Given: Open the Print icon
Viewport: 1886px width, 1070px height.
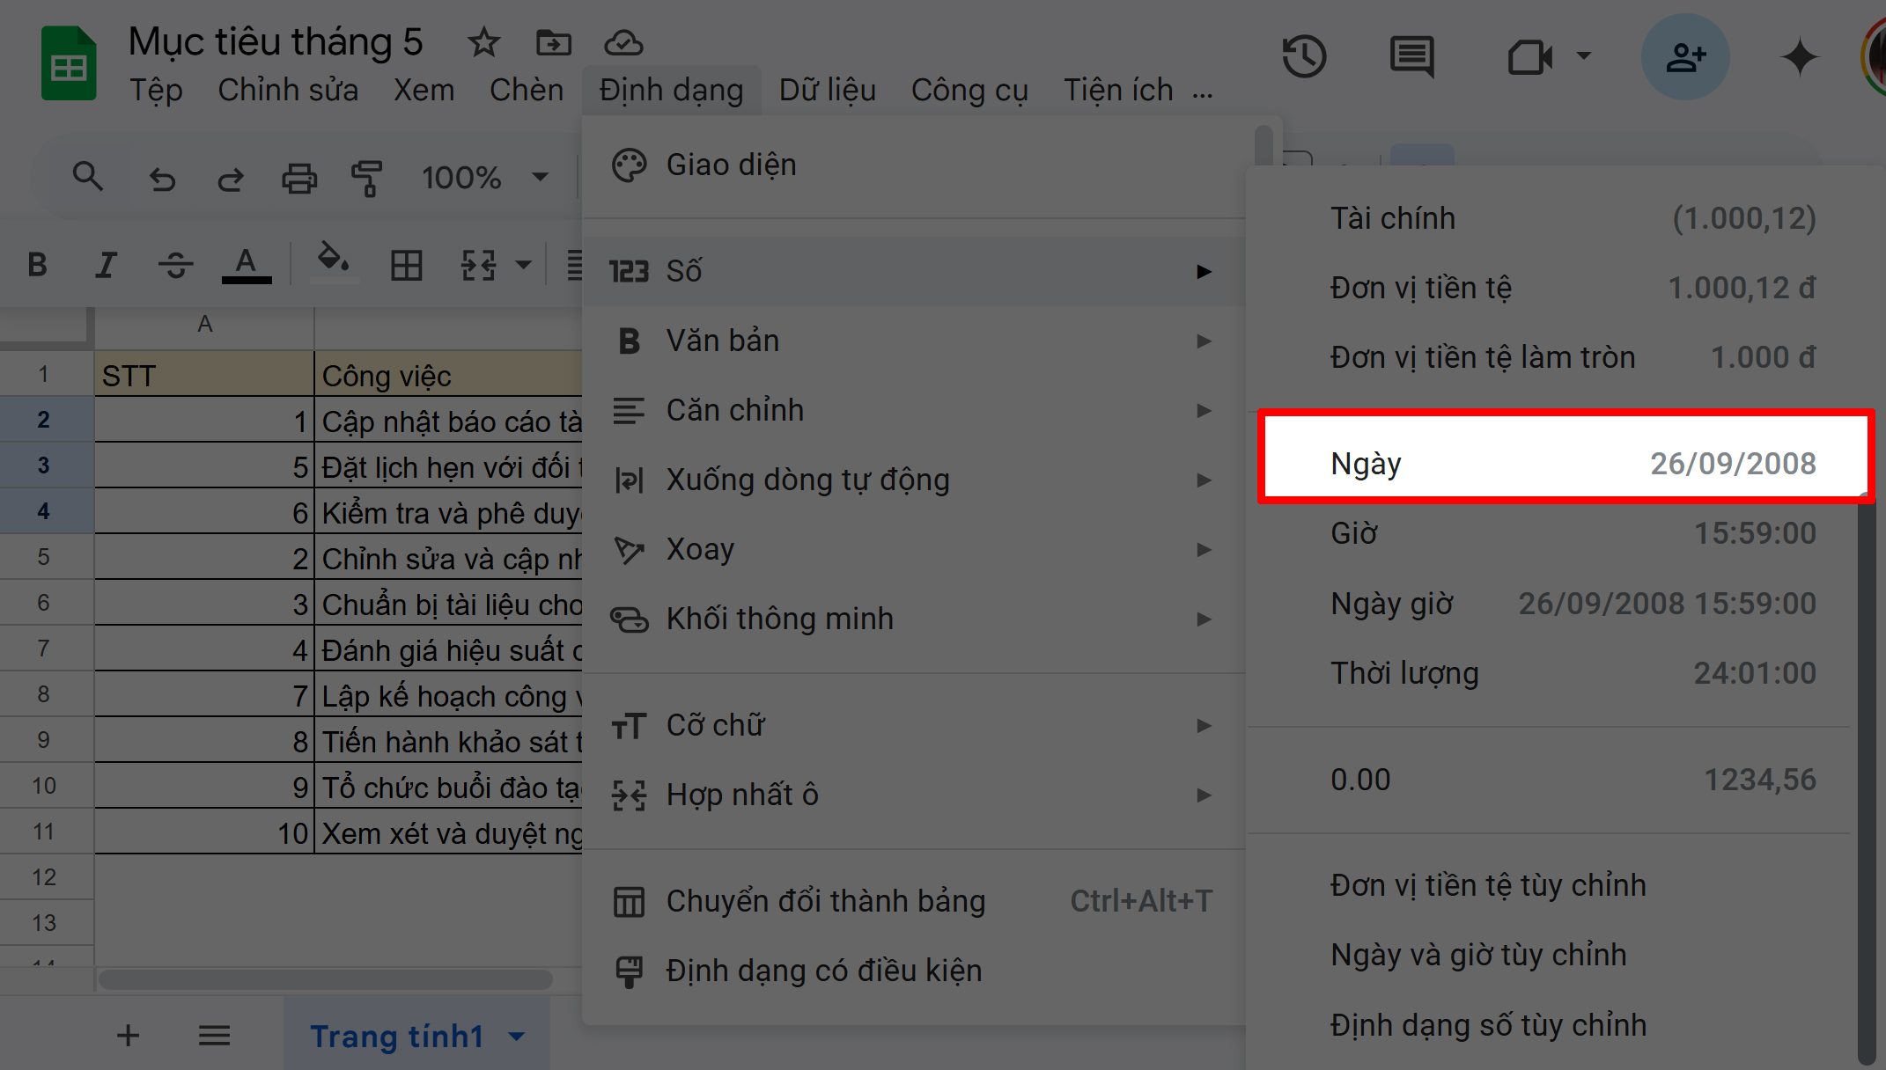Looking at the screenshot, I should pos(299,177).
